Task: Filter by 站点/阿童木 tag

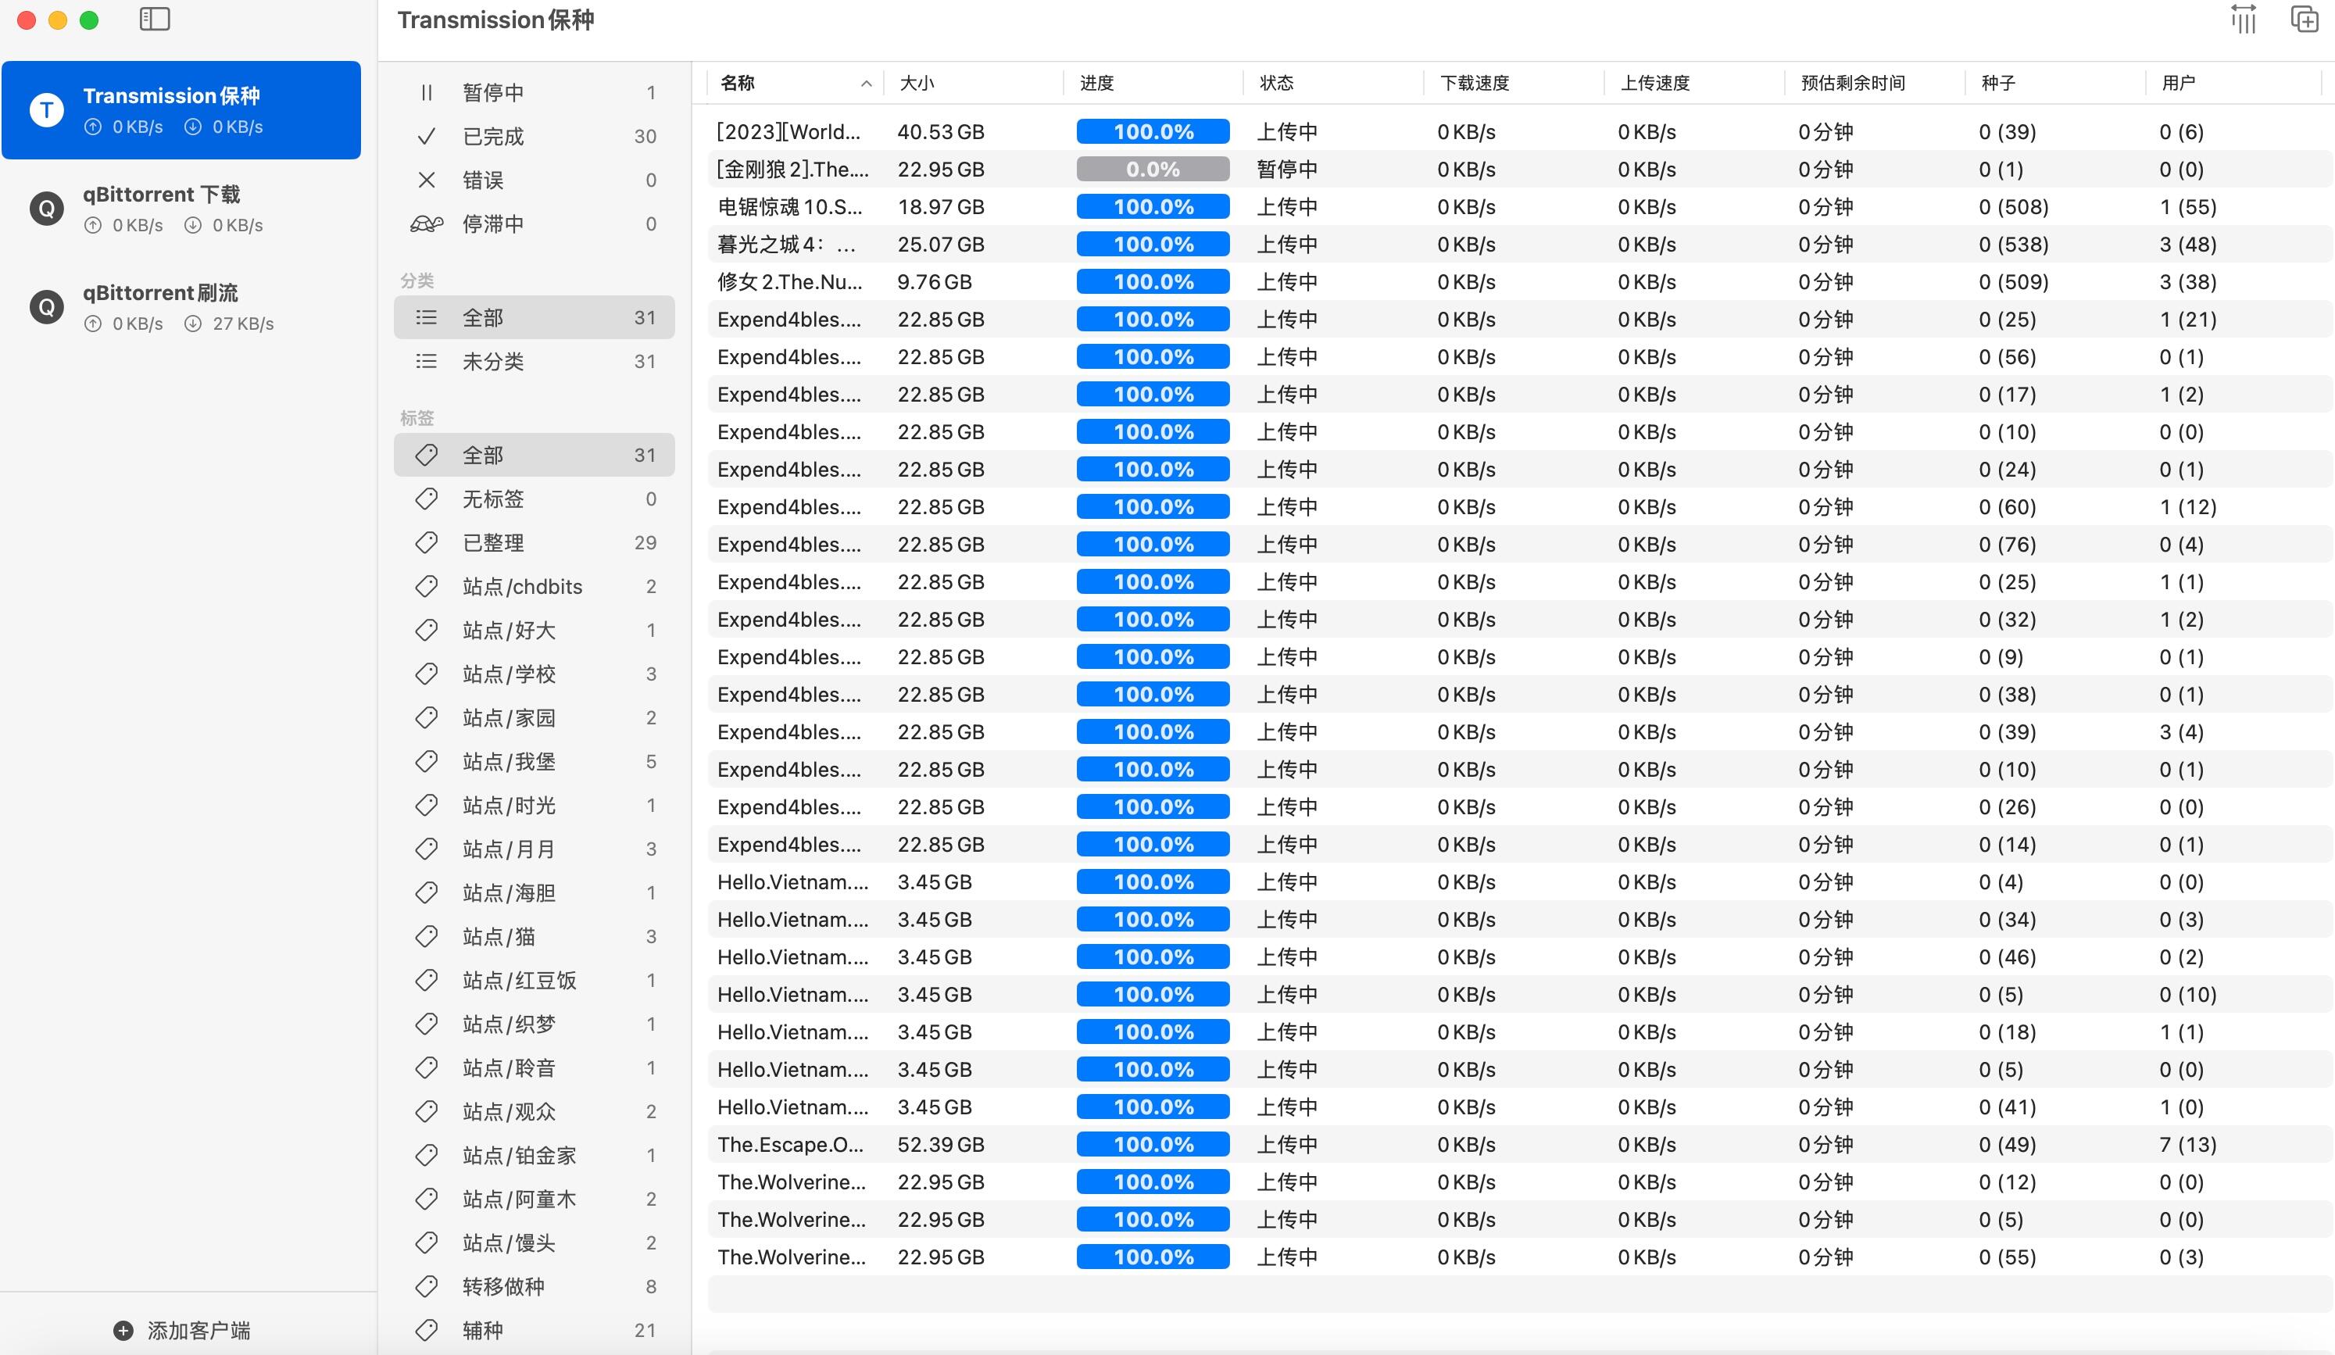Action: tap(535, 1199)
